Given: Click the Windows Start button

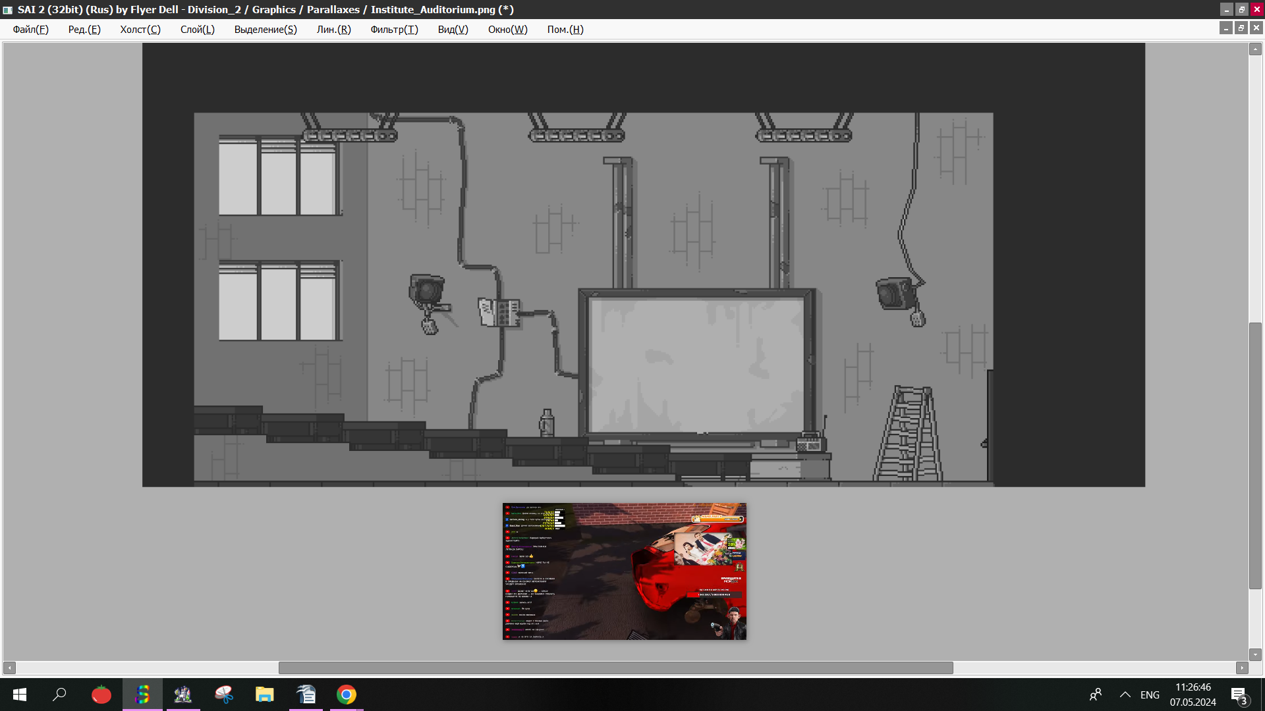Looking at the screenshot, I should [x=20, y=695].
